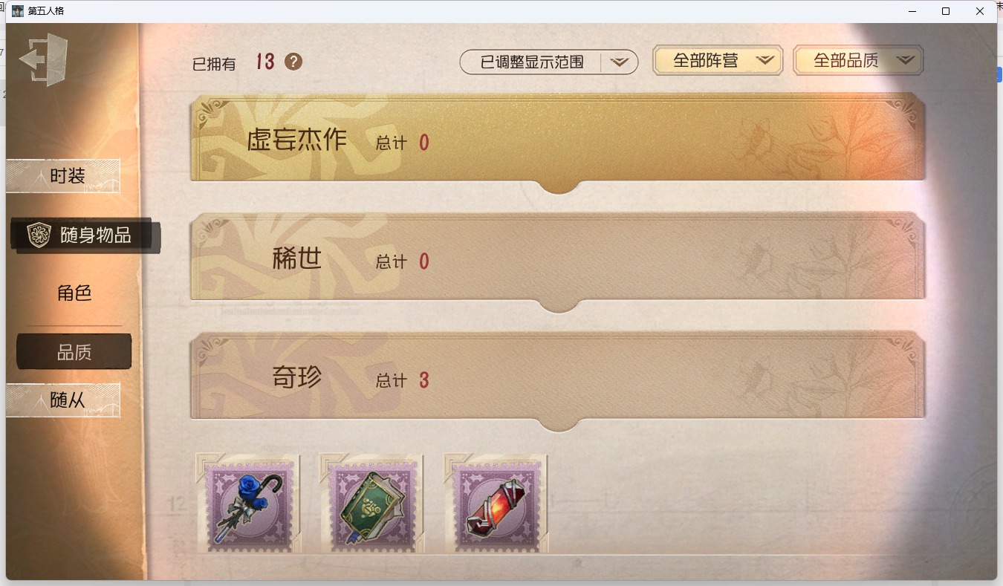Open the question mark help icon
This screenshot has width=1003, height=586.
[293, 62]
